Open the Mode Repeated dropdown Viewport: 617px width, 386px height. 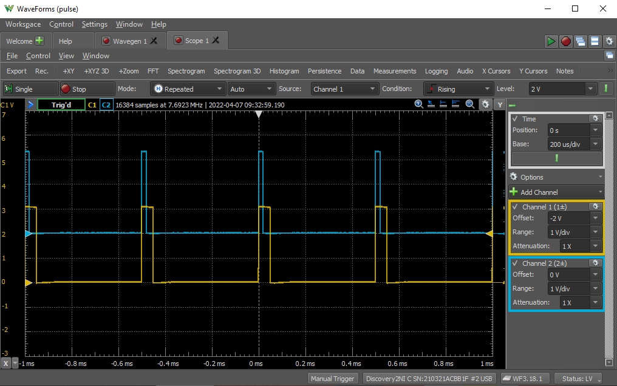pyautogui.click(x=188, y=89)
